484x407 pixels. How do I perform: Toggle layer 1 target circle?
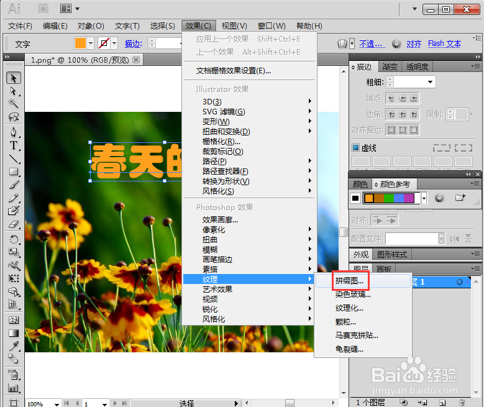[x=459, y=282]
